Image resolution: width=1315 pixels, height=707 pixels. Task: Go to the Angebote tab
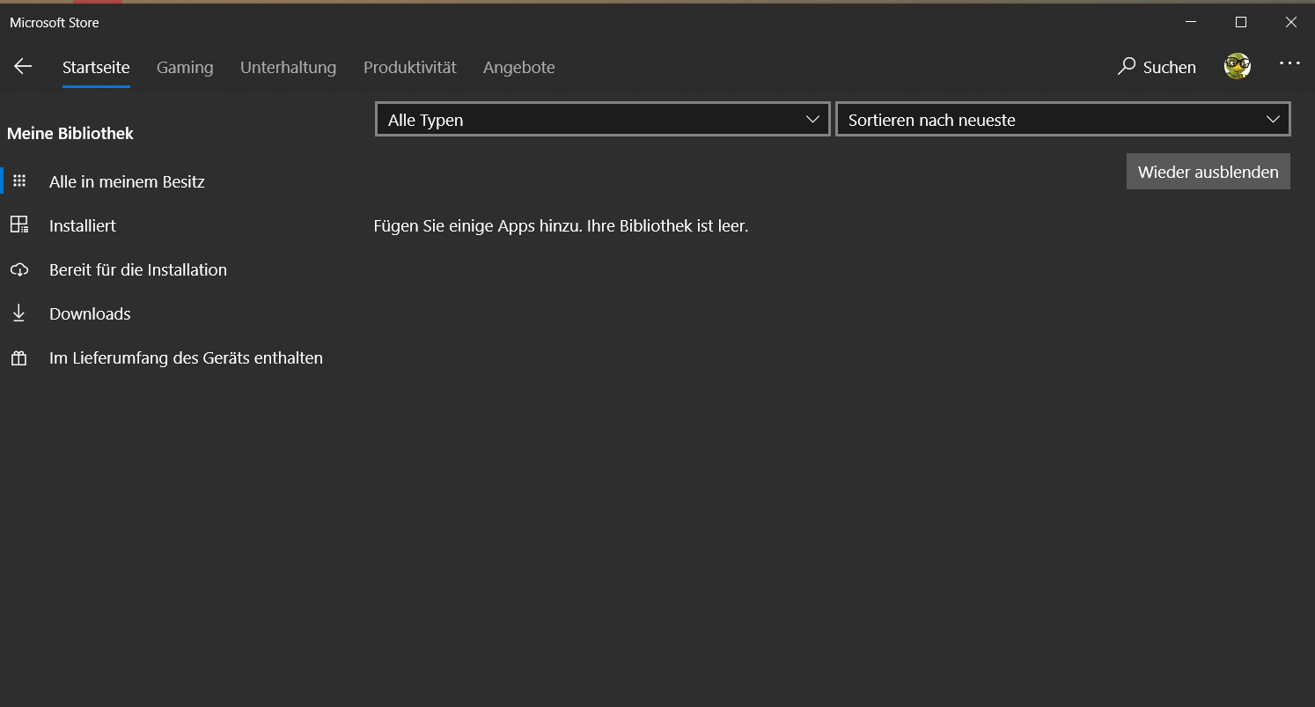click(518, 67)
